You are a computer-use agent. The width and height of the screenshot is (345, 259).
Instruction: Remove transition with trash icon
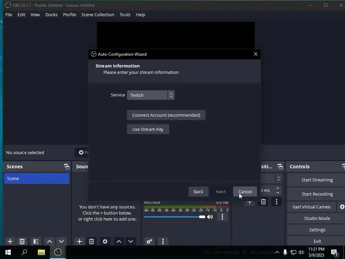point(263,202)
